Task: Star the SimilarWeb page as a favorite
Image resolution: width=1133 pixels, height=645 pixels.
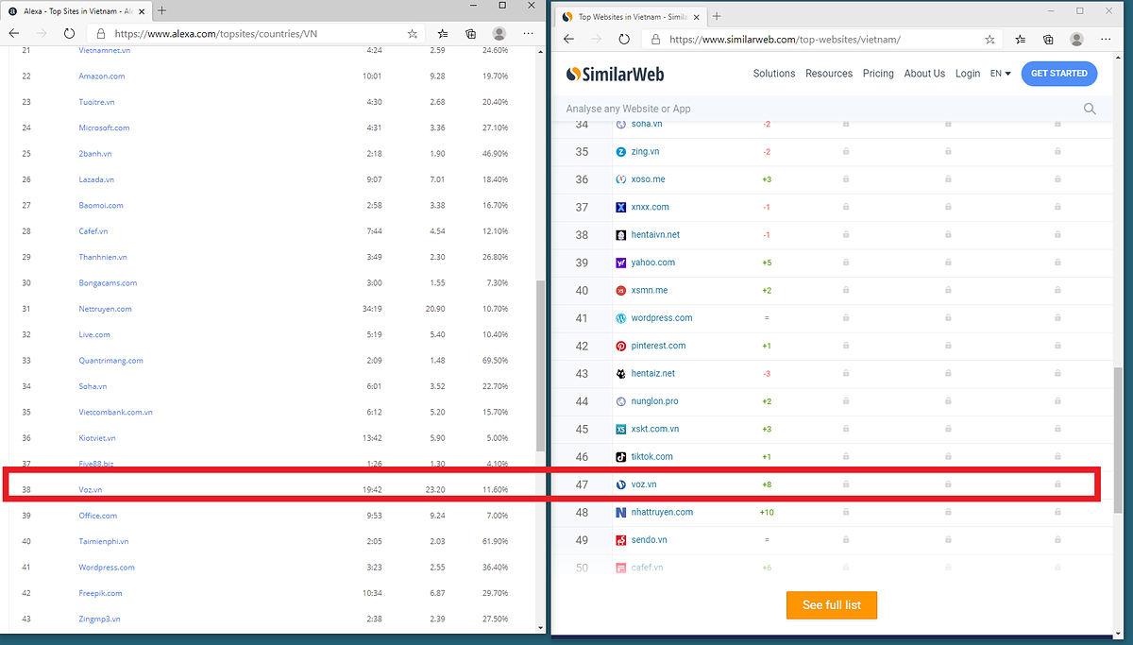Action: pyautogui.click(x=989, y=40)
